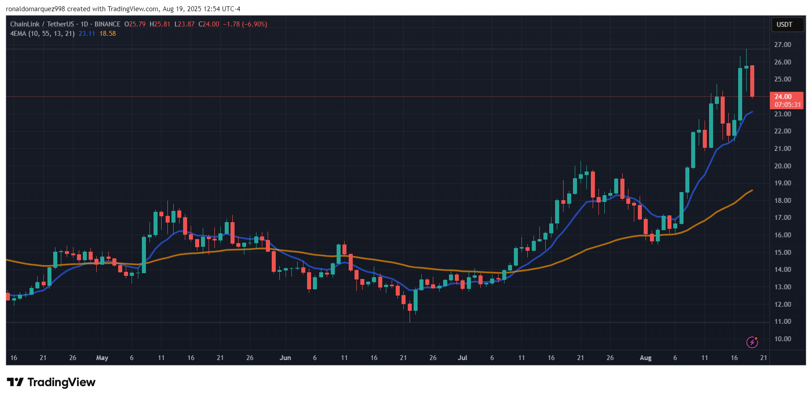Click the Jun label on time axis
The image size is (812, 399).
(285, 358)
